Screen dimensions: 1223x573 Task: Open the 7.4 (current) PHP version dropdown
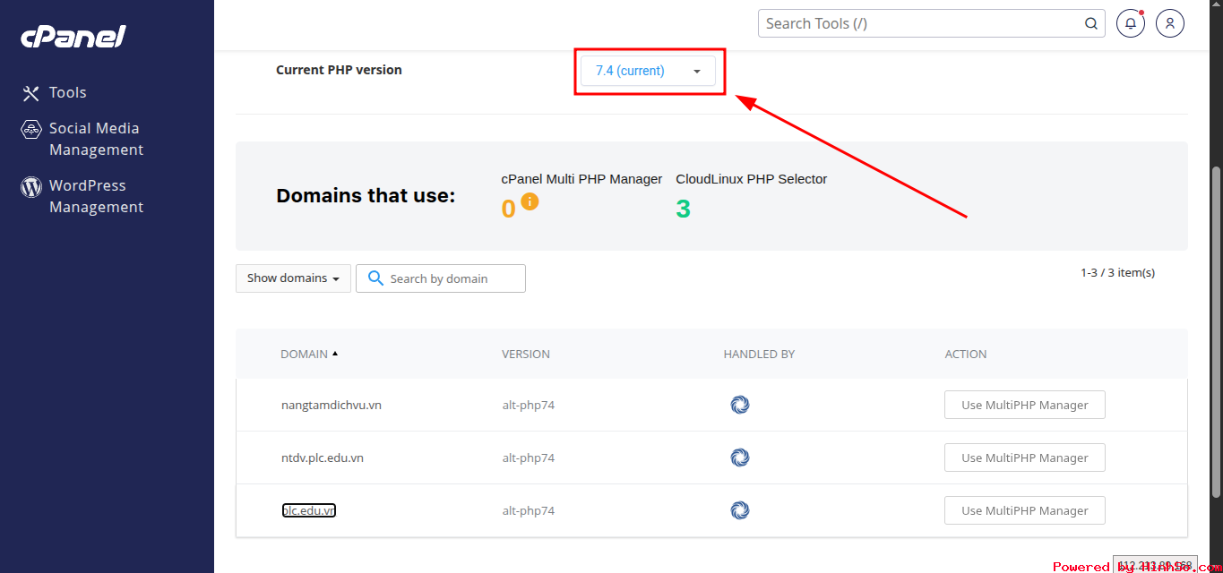tap(649, 71)
